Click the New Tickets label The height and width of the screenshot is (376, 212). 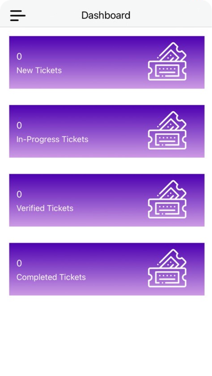click(x=39, y=70)
